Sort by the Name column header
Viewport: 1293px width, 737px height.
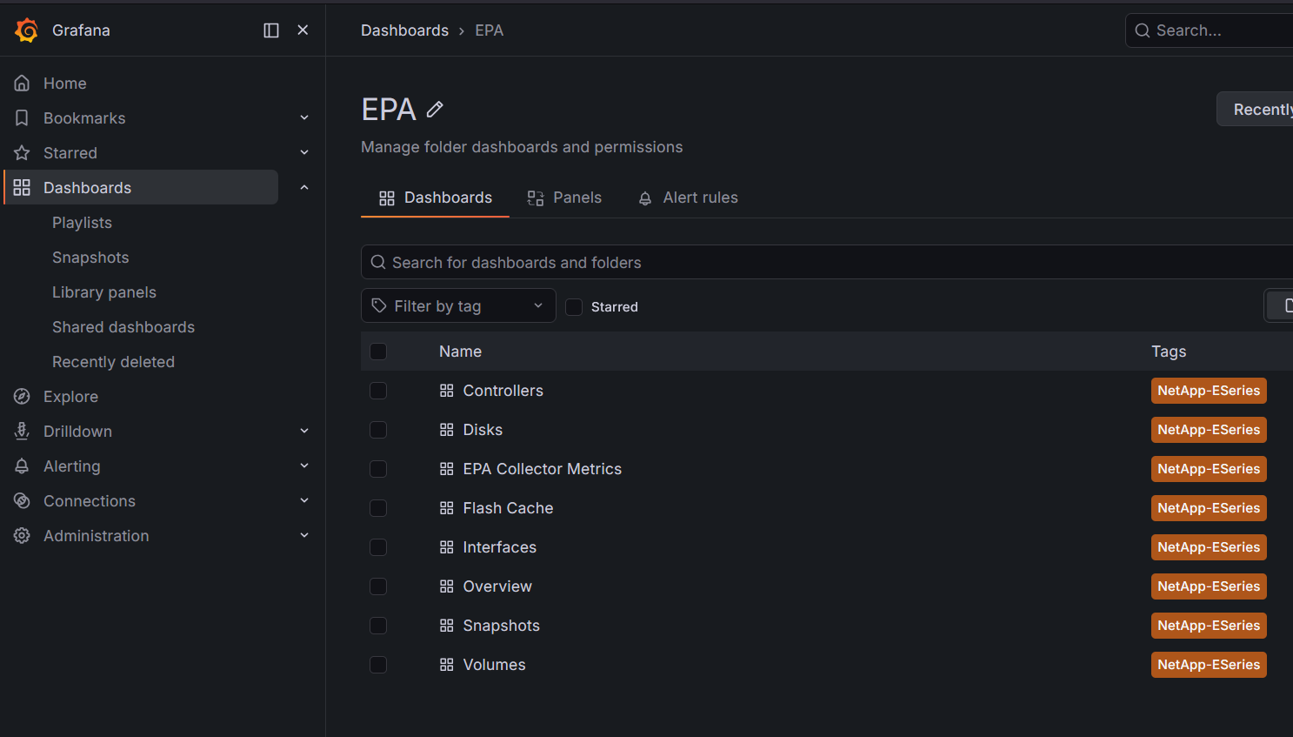point(460,352)
